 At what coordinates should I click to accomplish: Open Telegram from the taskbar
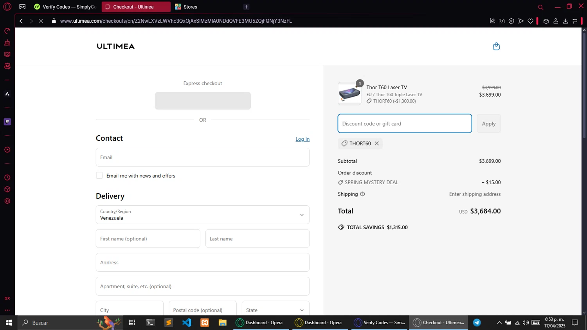477,323
